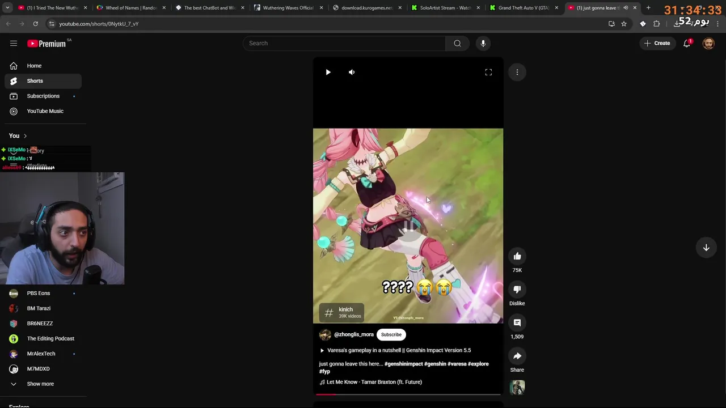Open the kinich hashtag chip
726x408 pixels.
tap(342, 312)
